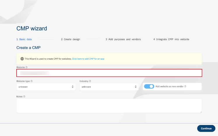Follow the Click here to add CMP for an app link

(x=88, y=59)
